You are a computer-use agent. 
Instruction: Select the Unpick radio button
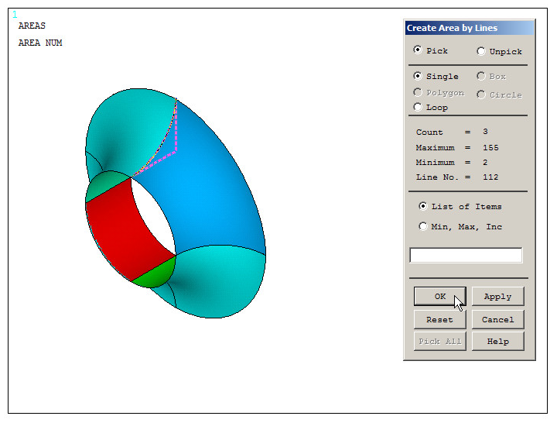coord(481,51)
